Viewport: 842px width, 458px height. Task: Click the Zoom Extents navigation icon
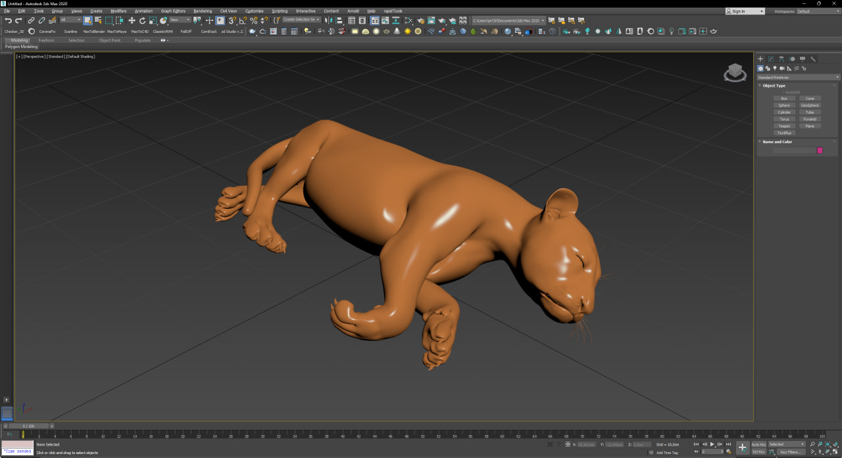828,444
